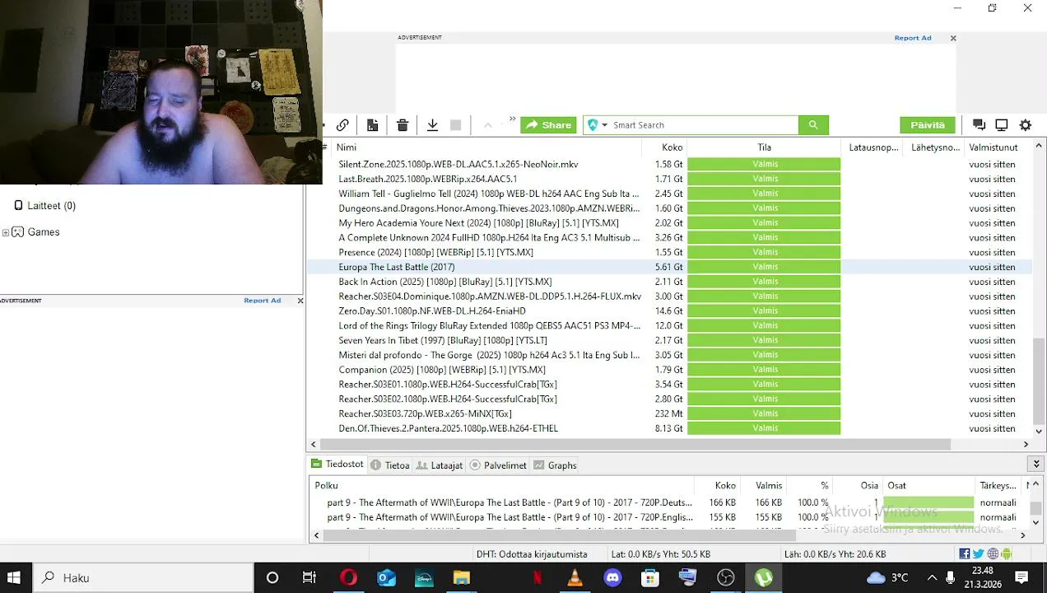Select torrent Last.Breath.2025 row

(671, 179)
